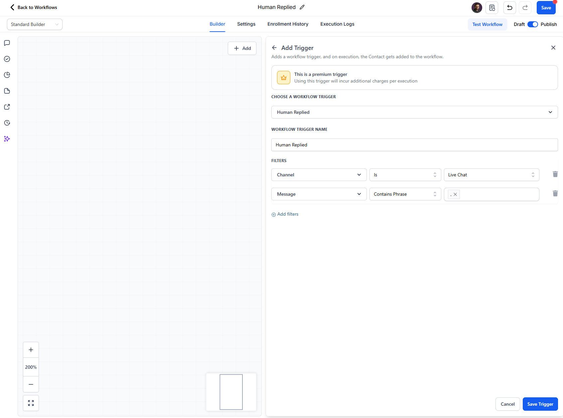The height and width of the screenshot is (418, 563).
Task: Click the back arrow beside Add Trigger
Action: pos(274,48)
